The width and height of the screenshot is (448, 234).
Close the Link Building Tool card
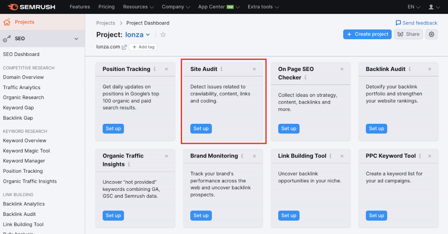342,156
